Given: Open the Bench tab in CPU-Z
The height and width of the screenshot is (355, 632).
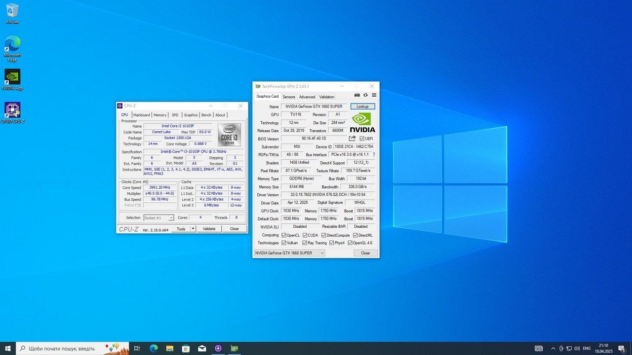Looking at the screenshot, I should coord(206,115).
